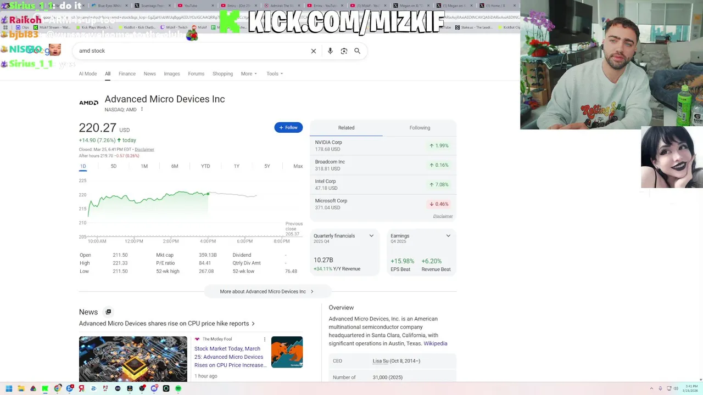This screenshot has height=395, width=703.
Task: Click the news collection icon beside News heading
Action: pyautogui.click(x=108, y=312)
